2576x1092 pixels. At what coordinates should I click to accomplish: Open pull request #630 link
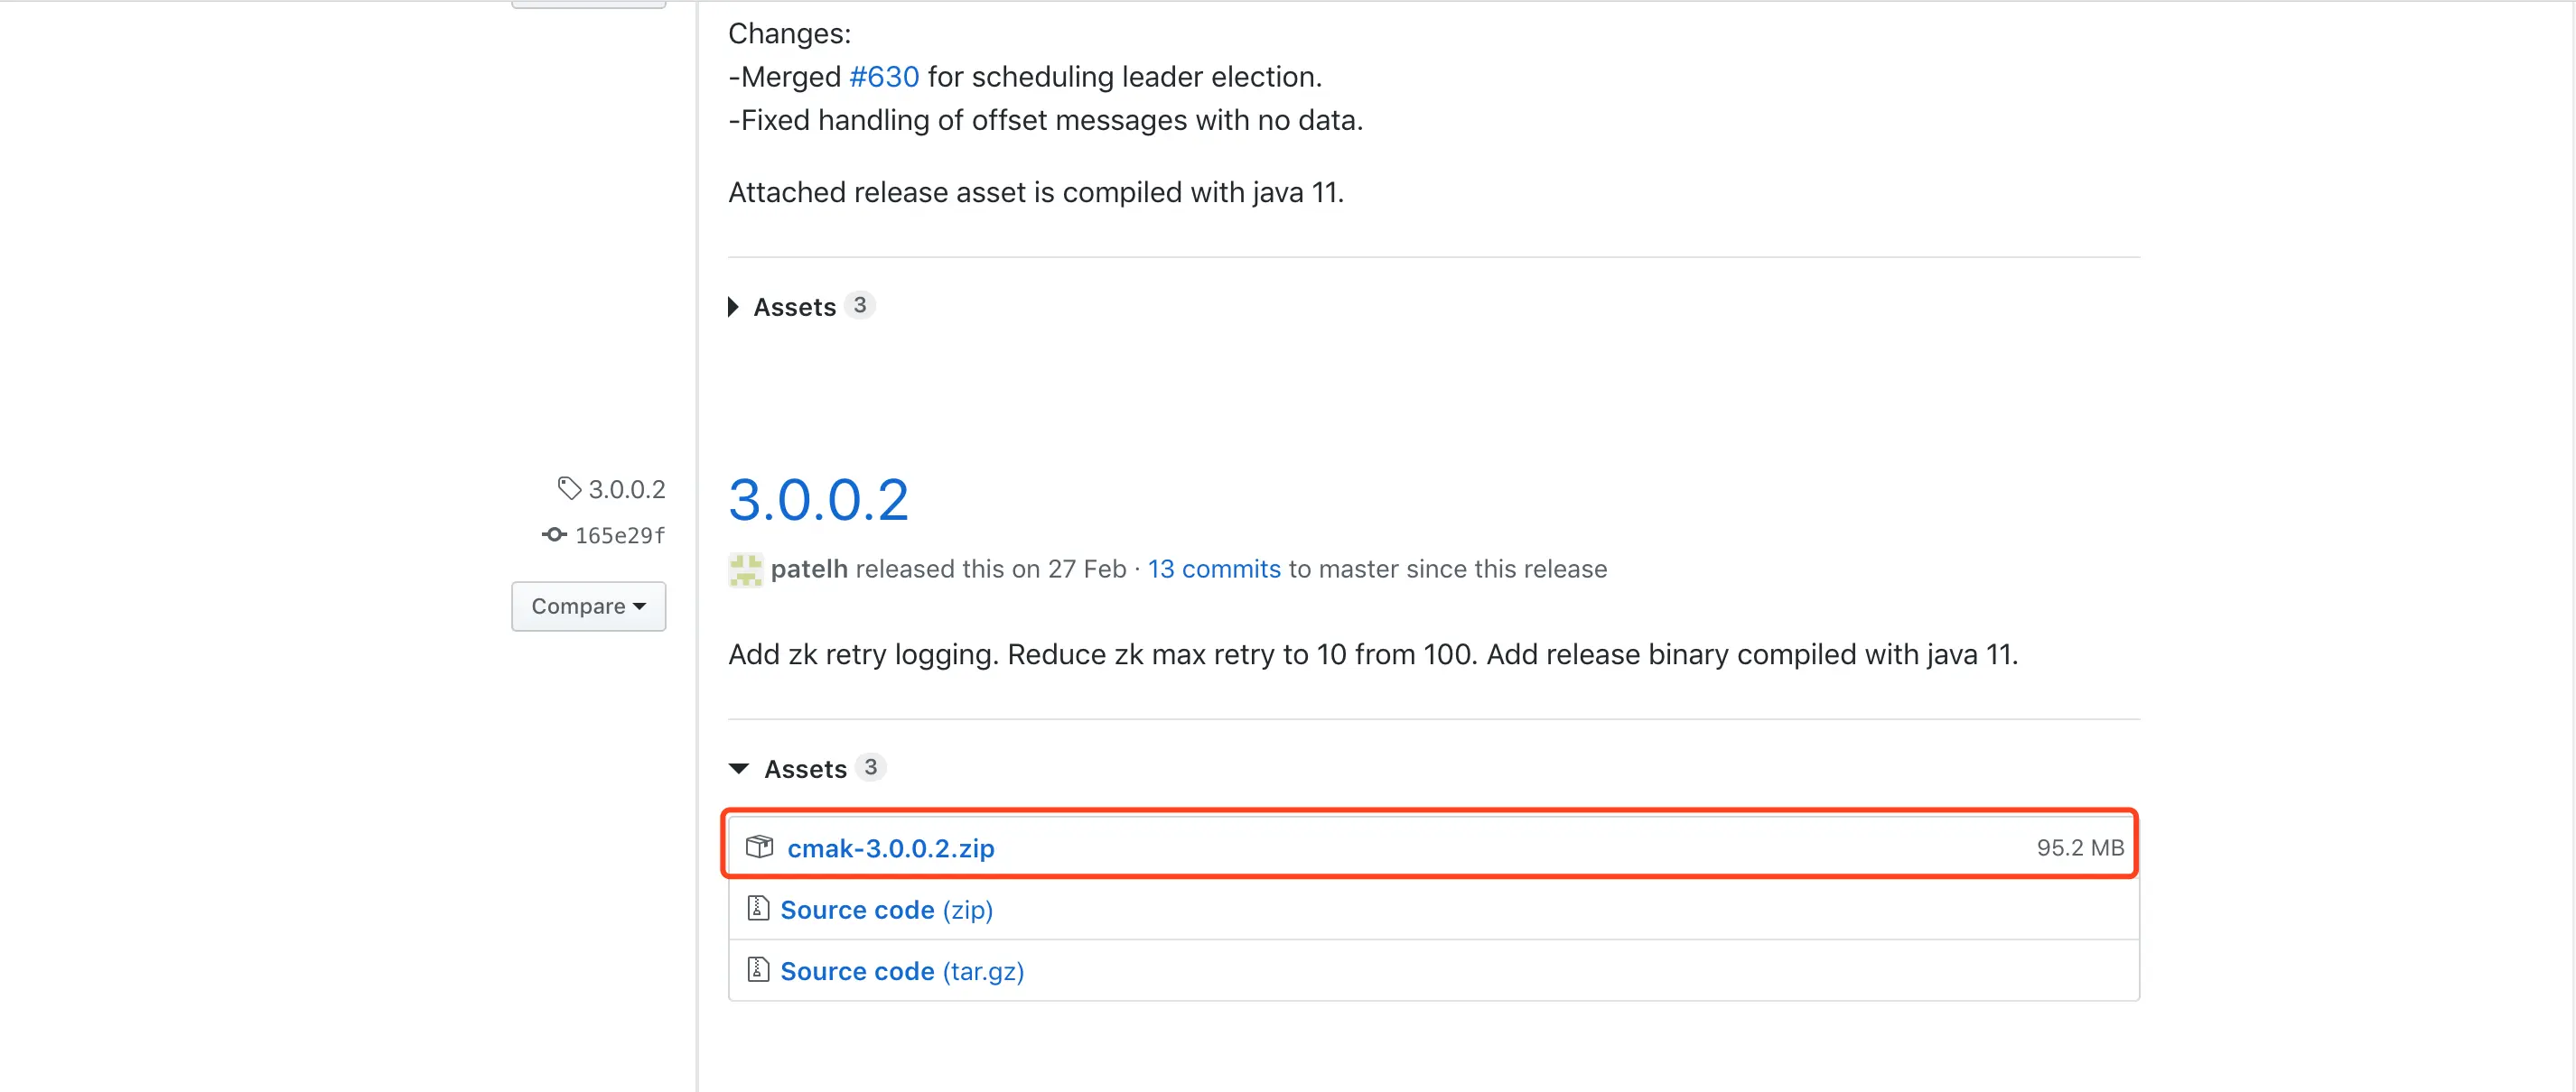tap(883, 77)
